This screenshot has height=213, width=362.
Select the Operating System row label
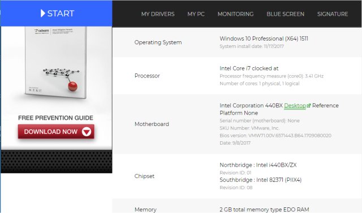click(x=158, y=42)
